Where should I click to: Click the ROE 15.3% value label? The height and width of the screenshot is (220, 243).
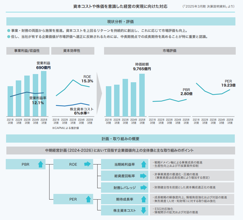87,79
